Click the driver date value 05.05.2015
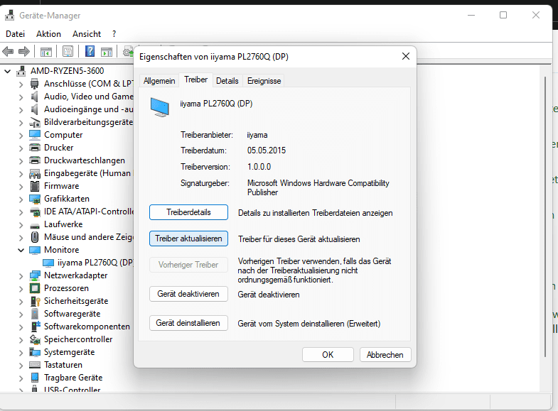This screenshot has width=558, height=411. (x=267, y=150)
